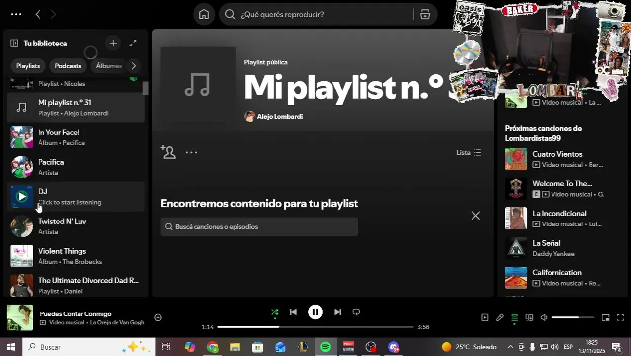Invite collaborators to the playlist
631x356 pixels.
point(168,152)
